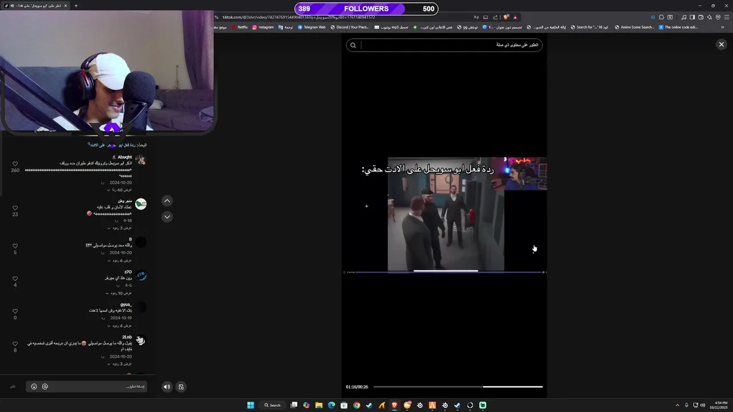This screenshot has width=733, height=412.
Task: Open z7O's profile avatar
Action: [140, 275]
